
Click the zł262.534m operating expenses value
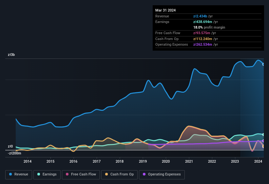(x=202, y=45)
